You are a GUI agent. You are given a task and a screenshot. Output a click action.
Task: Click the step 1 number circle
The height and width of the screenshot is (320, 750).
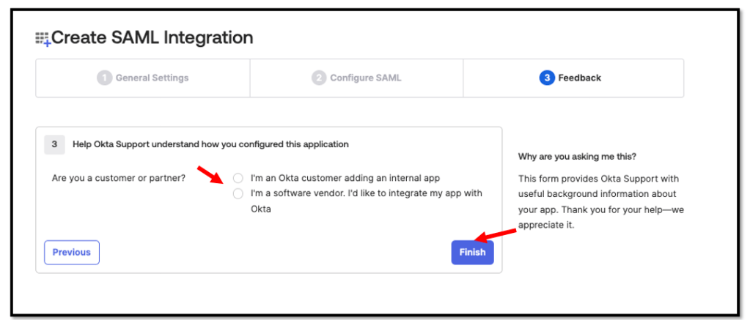pos(105,78)
